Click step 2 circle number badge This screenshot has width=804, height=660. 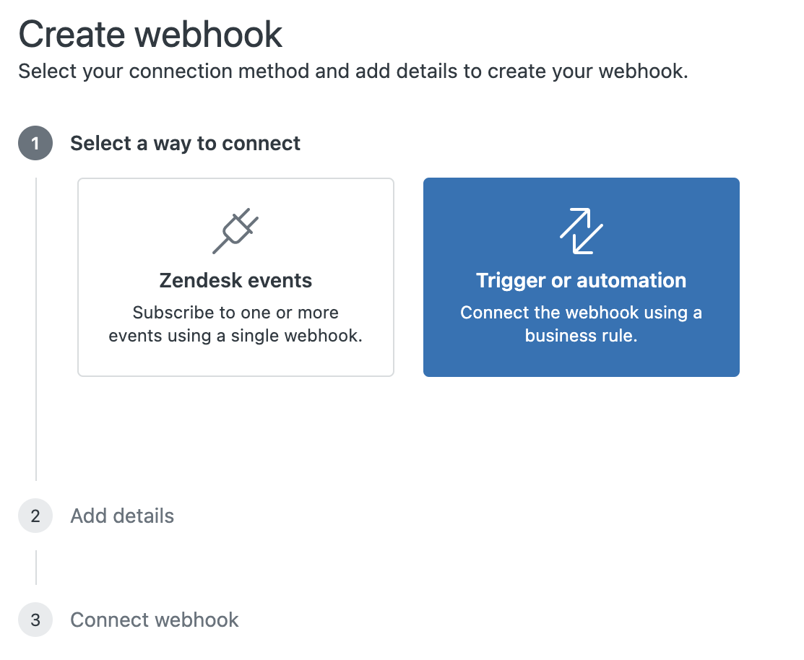point(35,516)
